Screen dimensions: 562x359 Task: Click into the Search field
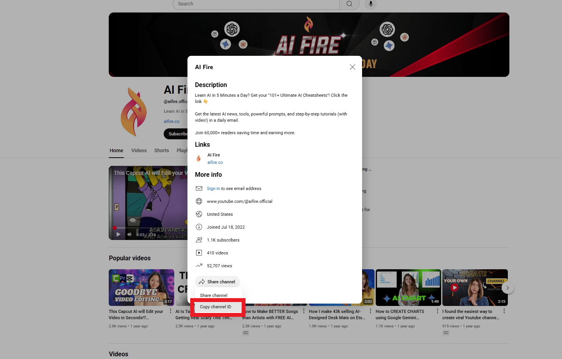256,4
